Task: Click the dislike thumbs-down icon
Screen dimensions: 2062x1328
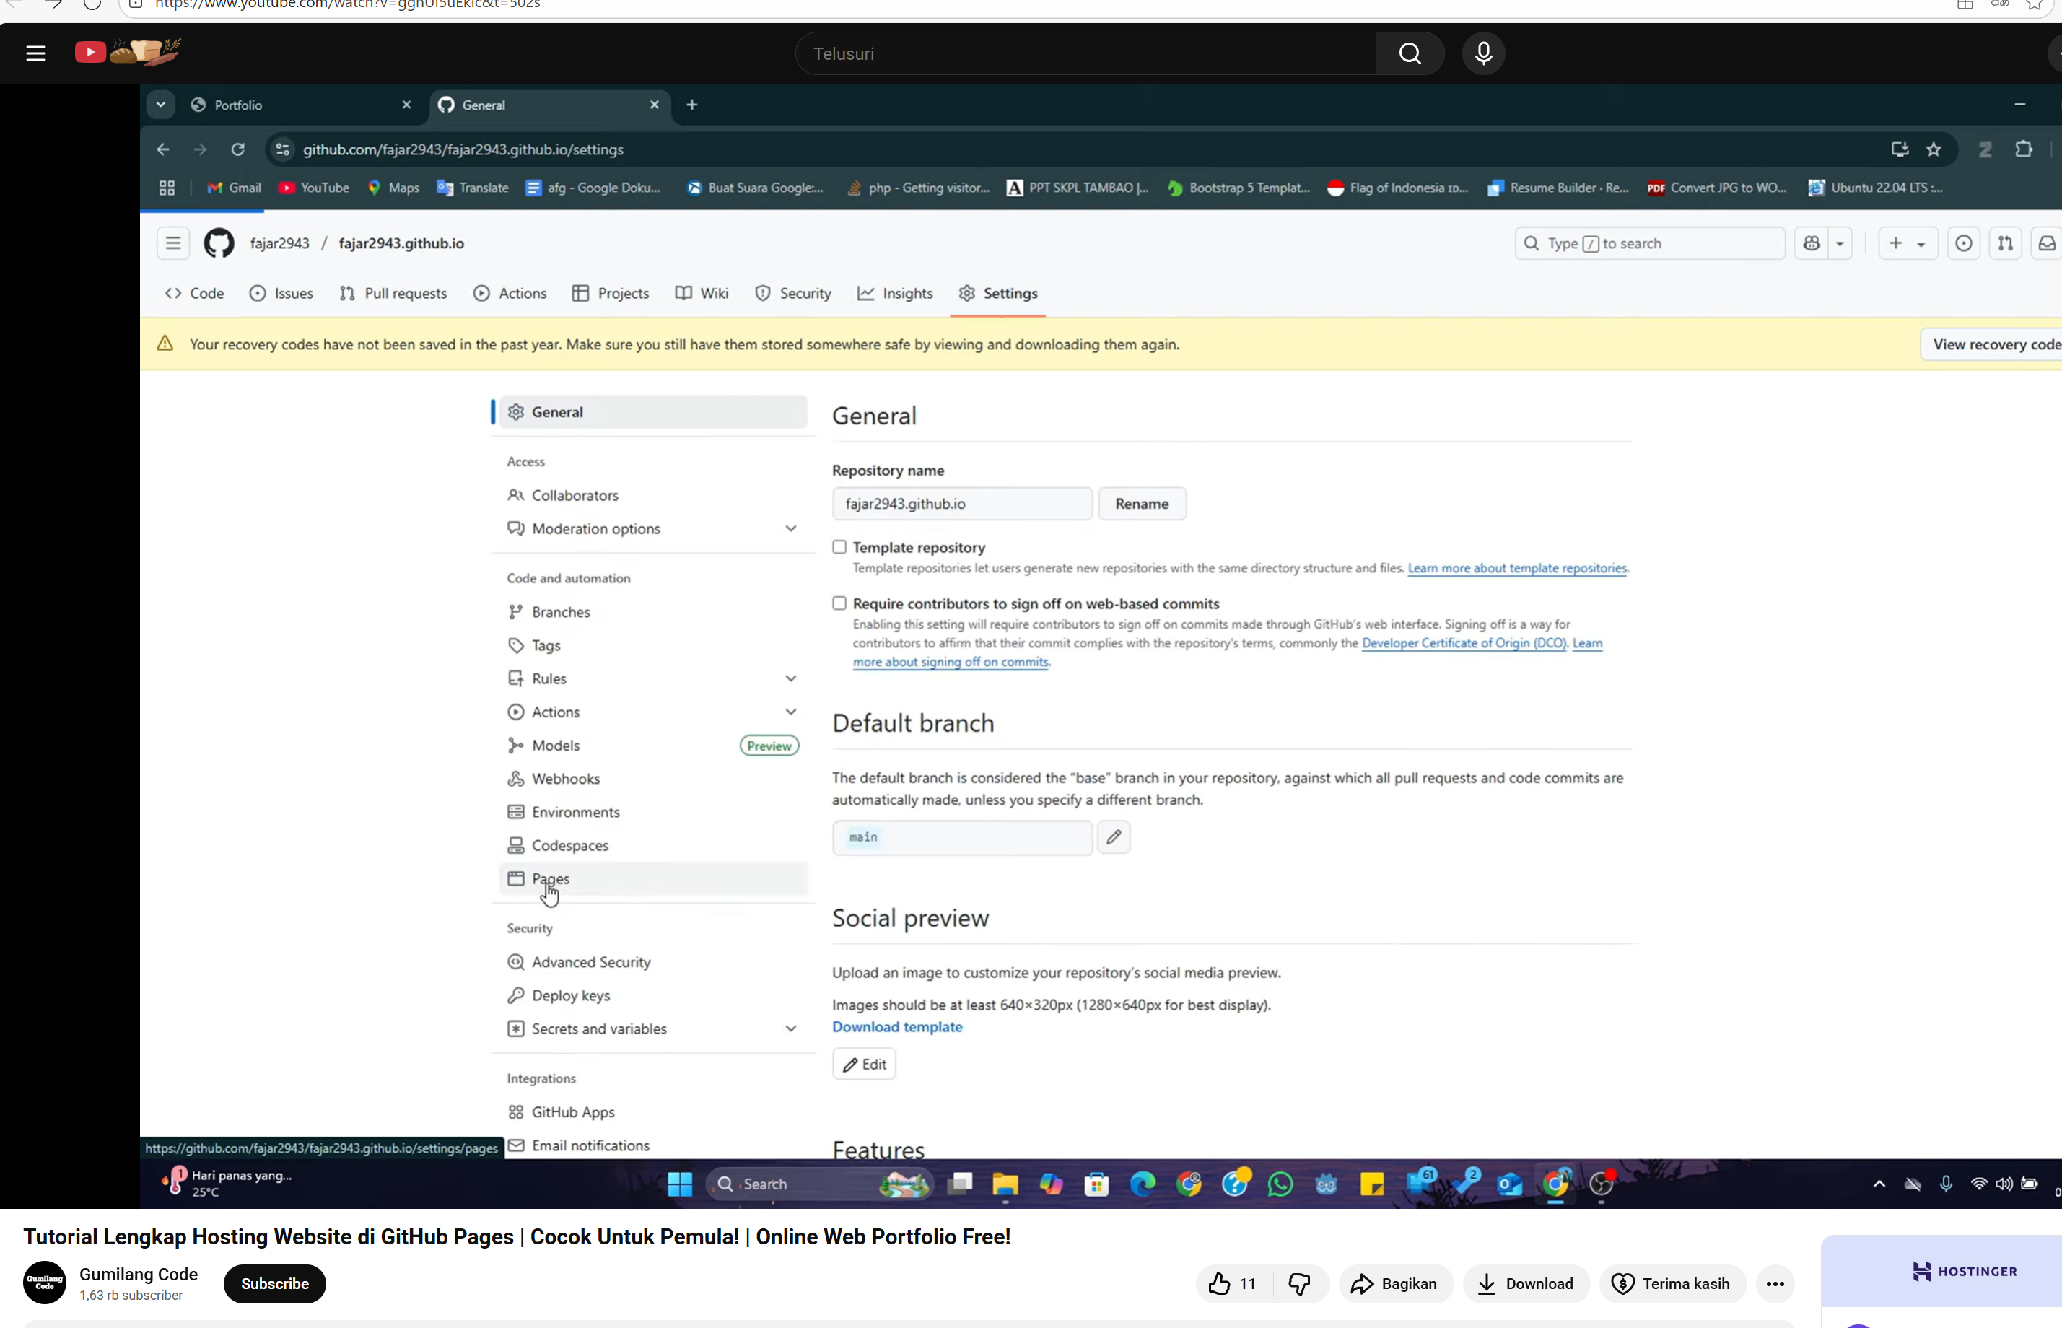Action: [x=1299, y=1283]
